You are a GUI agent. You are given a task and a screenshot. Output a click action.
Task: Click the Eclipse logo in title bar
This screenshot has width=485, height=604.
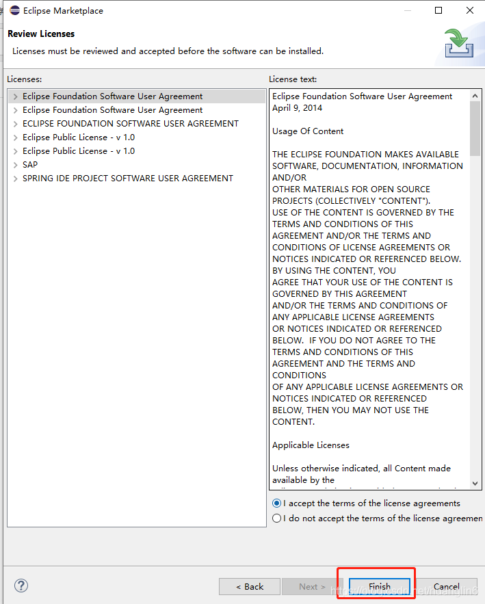click(x=14, y=10)
